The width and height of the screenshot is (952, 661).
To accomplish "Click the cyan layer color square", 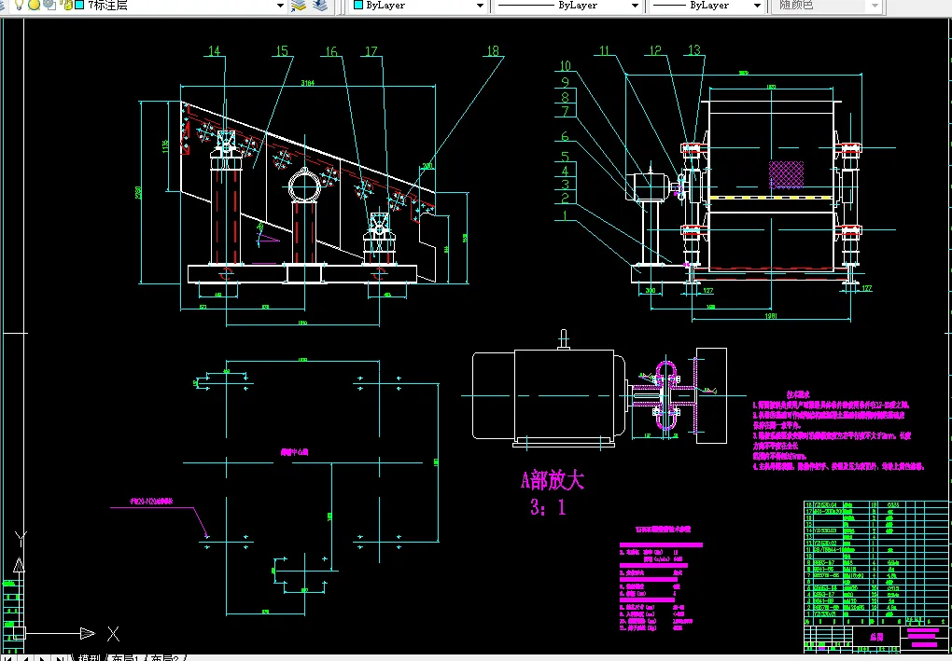I will click(79, 5).
